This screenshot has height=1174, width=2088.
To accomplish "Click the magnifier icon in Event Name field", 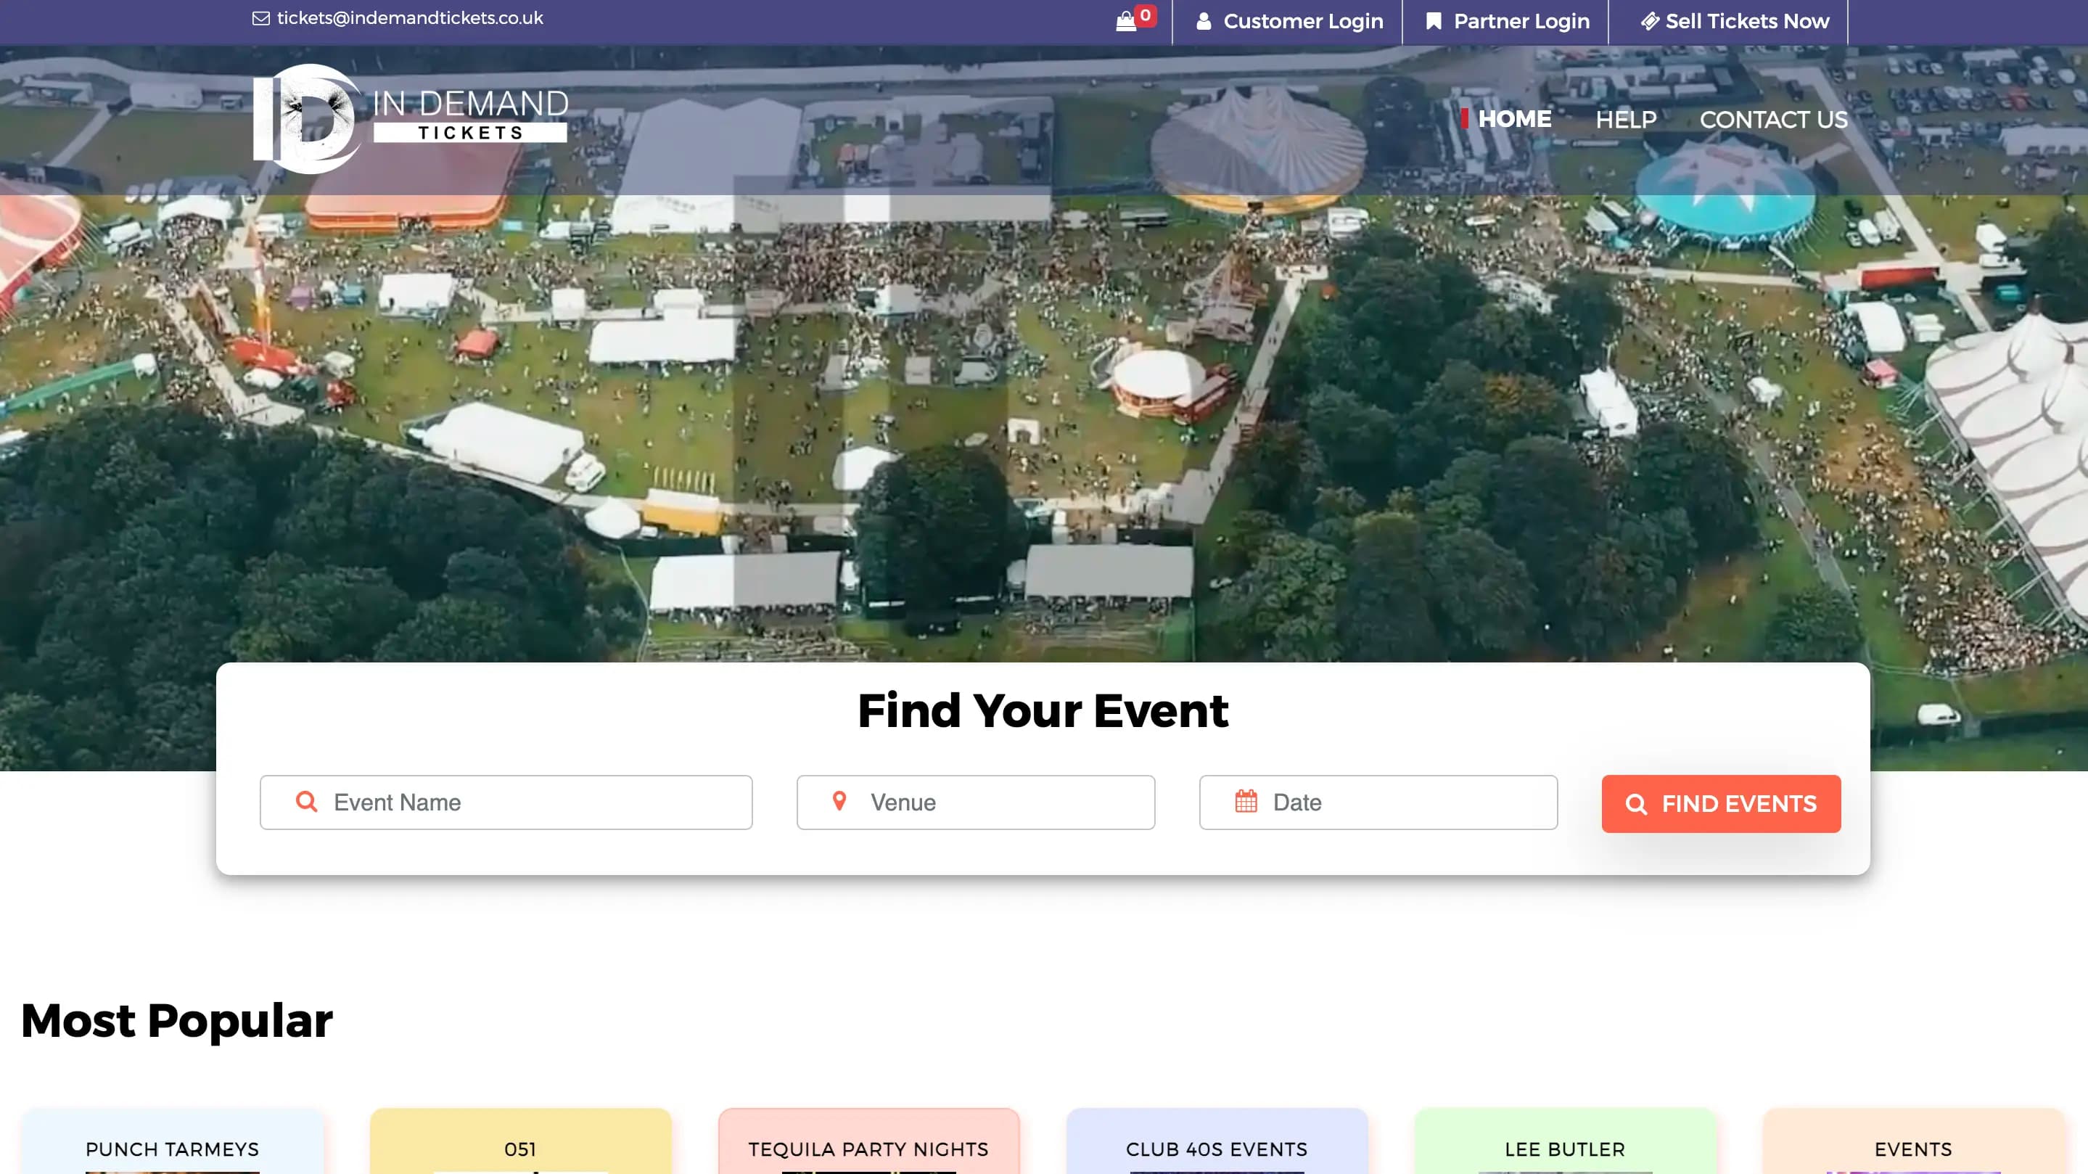I will [x=306, y=801].
